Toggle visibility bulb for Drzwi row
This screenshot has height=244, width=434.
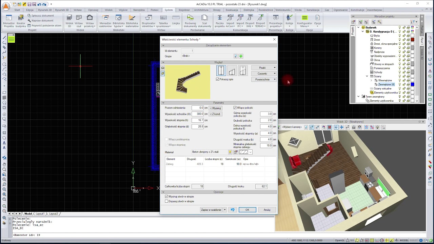point(400,40)
